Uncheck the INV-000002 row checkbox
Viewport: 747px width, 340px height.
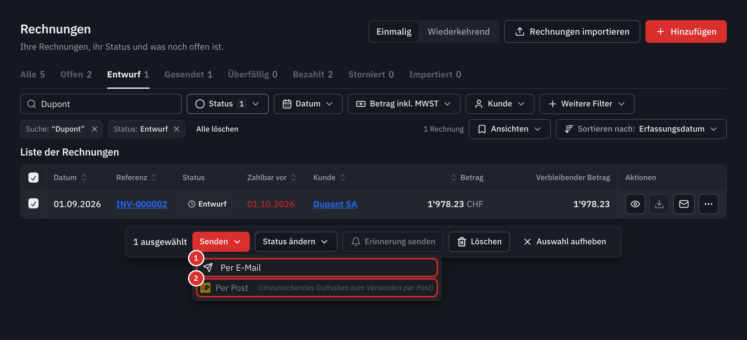pyautogui.click(x=33, y=203)
